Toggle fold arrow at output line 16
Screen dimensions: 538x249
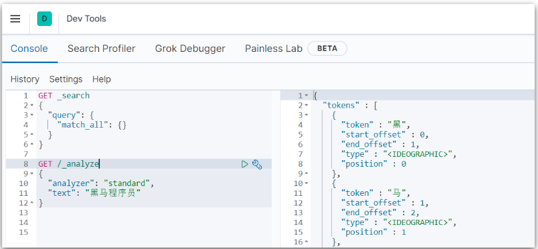click(x=307, y=242)
